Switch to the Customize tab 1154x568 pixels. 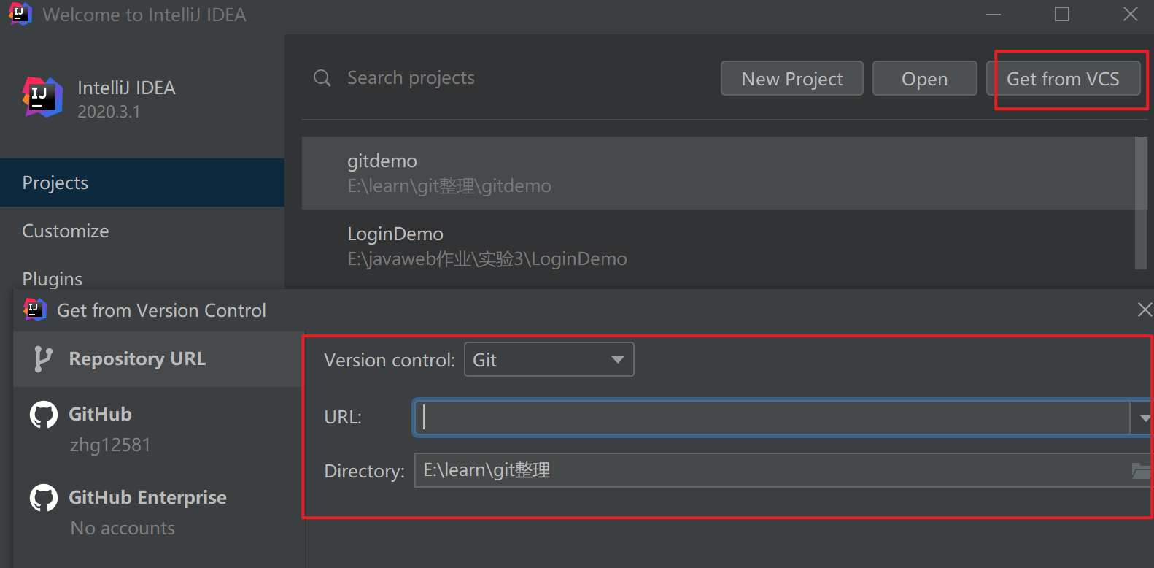click(x=142, y=231)
